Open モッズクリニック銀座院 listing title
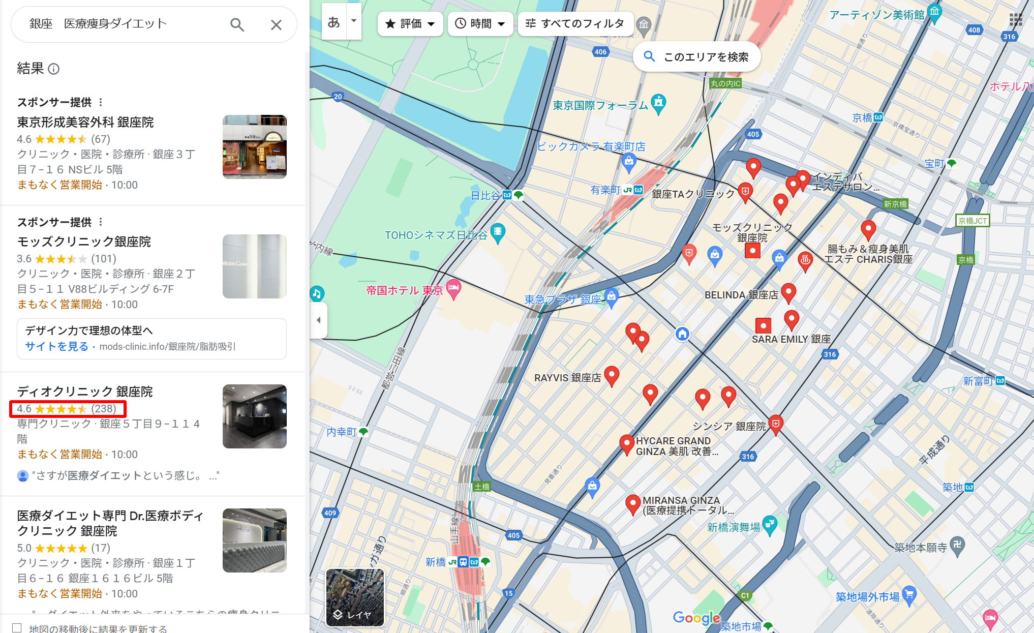The image size is (1034, 633). click(x=84, y=242)
